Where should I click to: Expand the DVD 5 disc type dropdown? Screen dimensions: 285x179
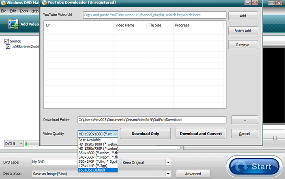point(14,144)
